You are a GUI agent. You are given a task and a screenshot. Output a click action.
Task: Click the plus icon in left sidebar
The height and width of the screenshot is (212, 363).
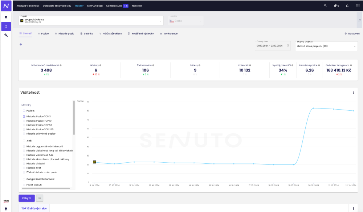6,17
